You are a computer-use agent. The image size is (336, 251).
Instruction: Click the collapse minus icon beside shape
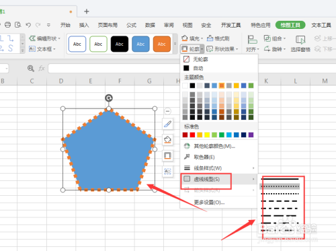167,111
